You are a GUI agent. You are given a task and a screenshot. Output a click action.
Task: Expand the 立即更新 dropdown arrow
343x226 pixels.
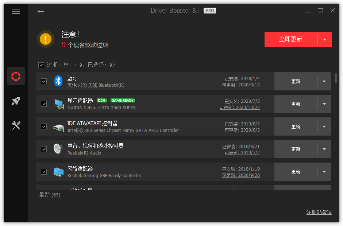(x=325, y=39)
